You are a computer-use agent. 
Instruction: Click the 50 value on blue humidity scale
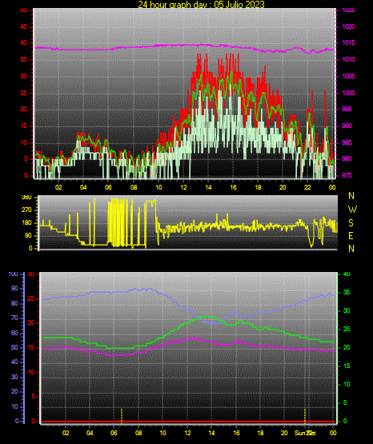click(14, 348)
